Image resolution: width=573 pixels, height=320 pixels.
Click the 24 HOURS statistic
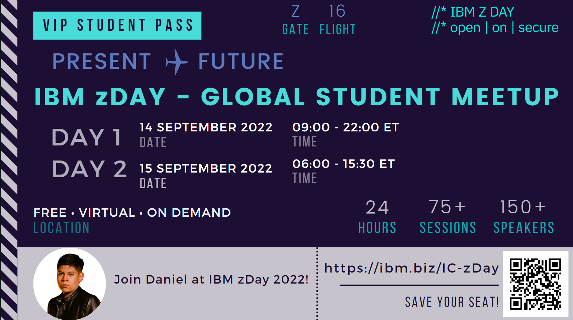click(x=377, y=217)
